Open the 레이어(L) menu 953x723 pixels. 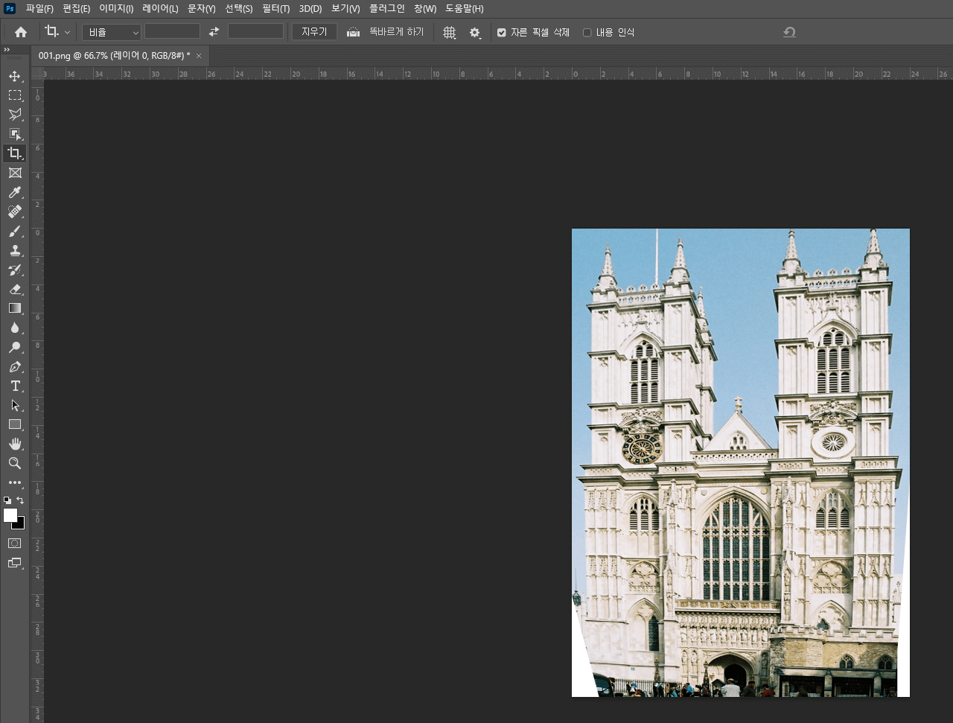click(x=160, y=9)
